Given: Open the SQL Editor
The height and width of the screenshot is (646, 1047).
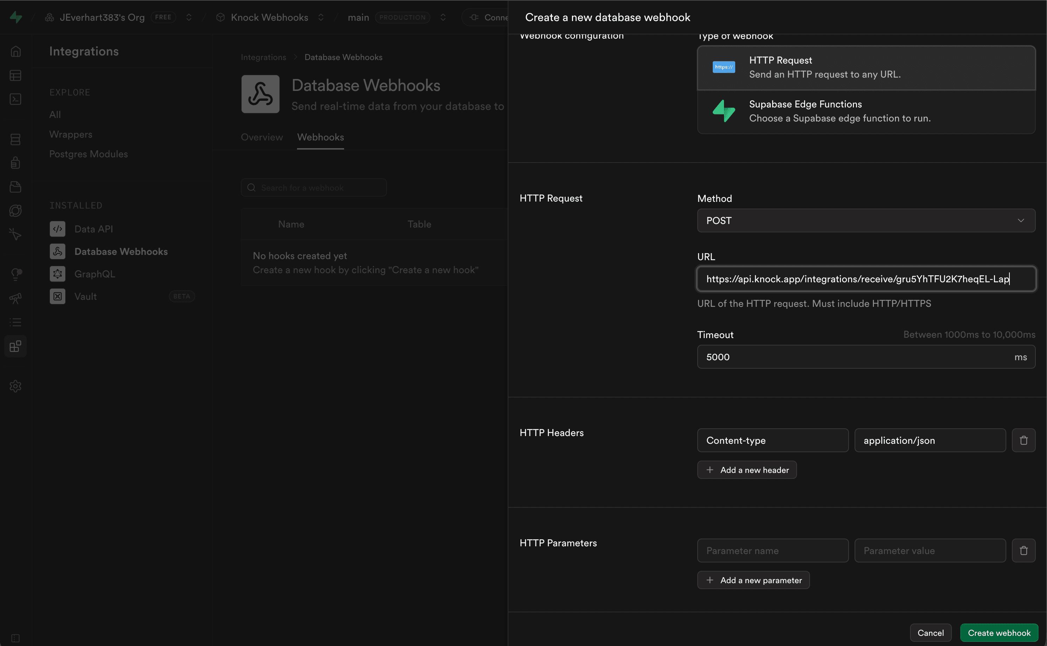Looking at the screenshot, I should tap(15, 99).
